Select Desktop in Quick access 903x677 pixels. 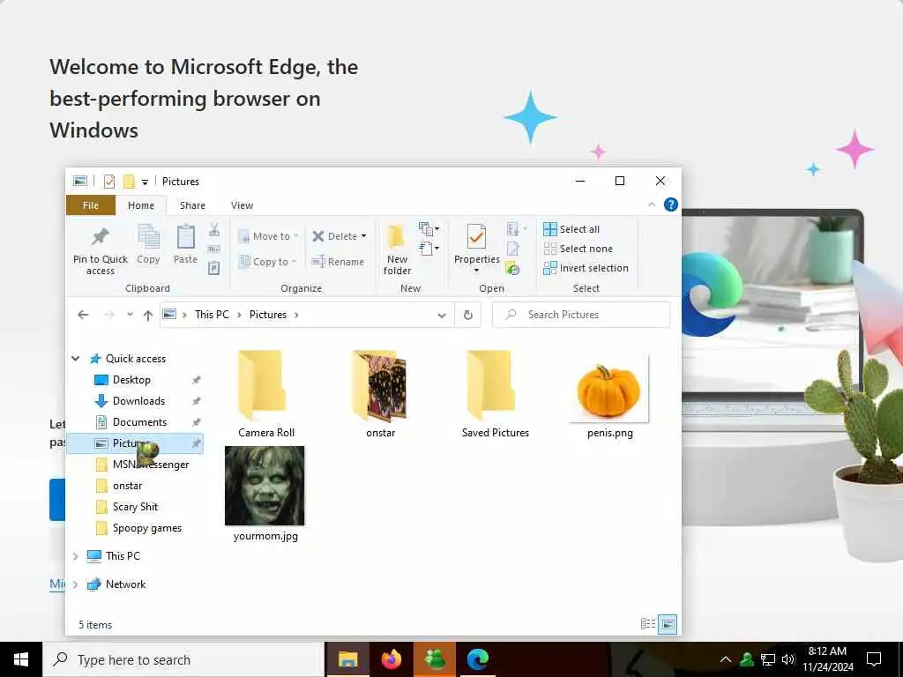(131, 380)
